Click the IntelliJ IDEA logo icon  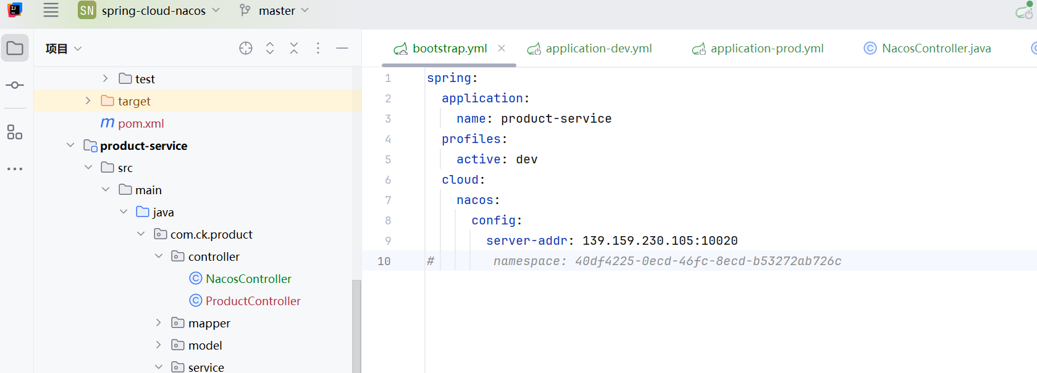click(x=15, y=10)
